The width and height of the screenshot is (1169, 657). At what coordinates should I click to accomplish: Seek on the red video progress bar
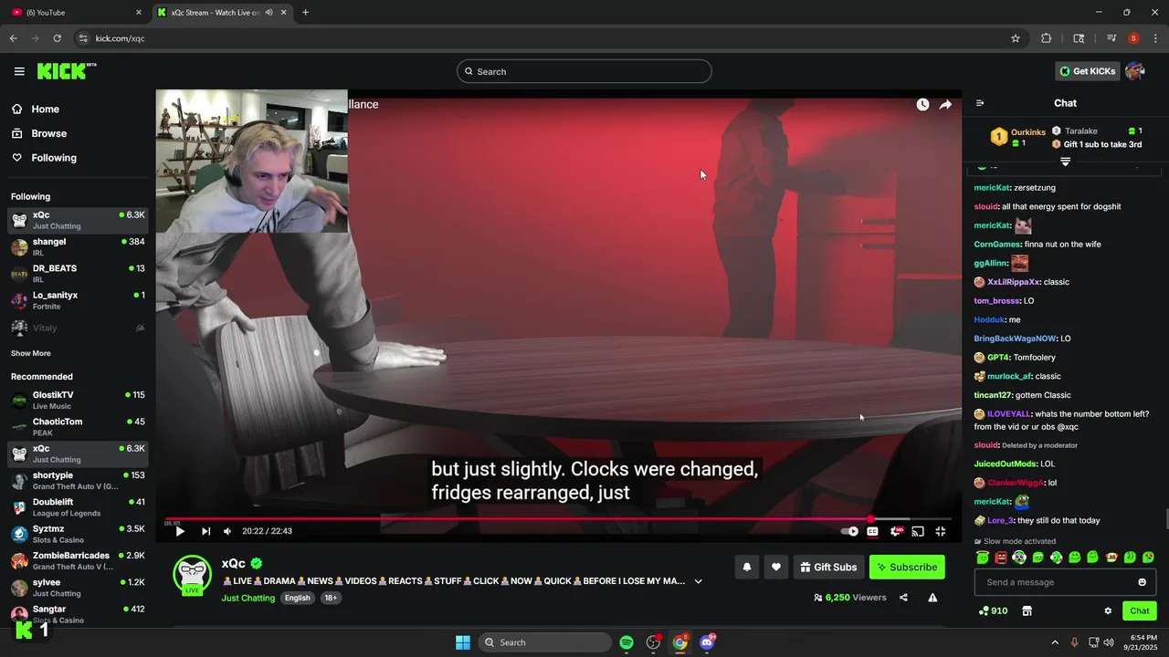tap(558, 519)
